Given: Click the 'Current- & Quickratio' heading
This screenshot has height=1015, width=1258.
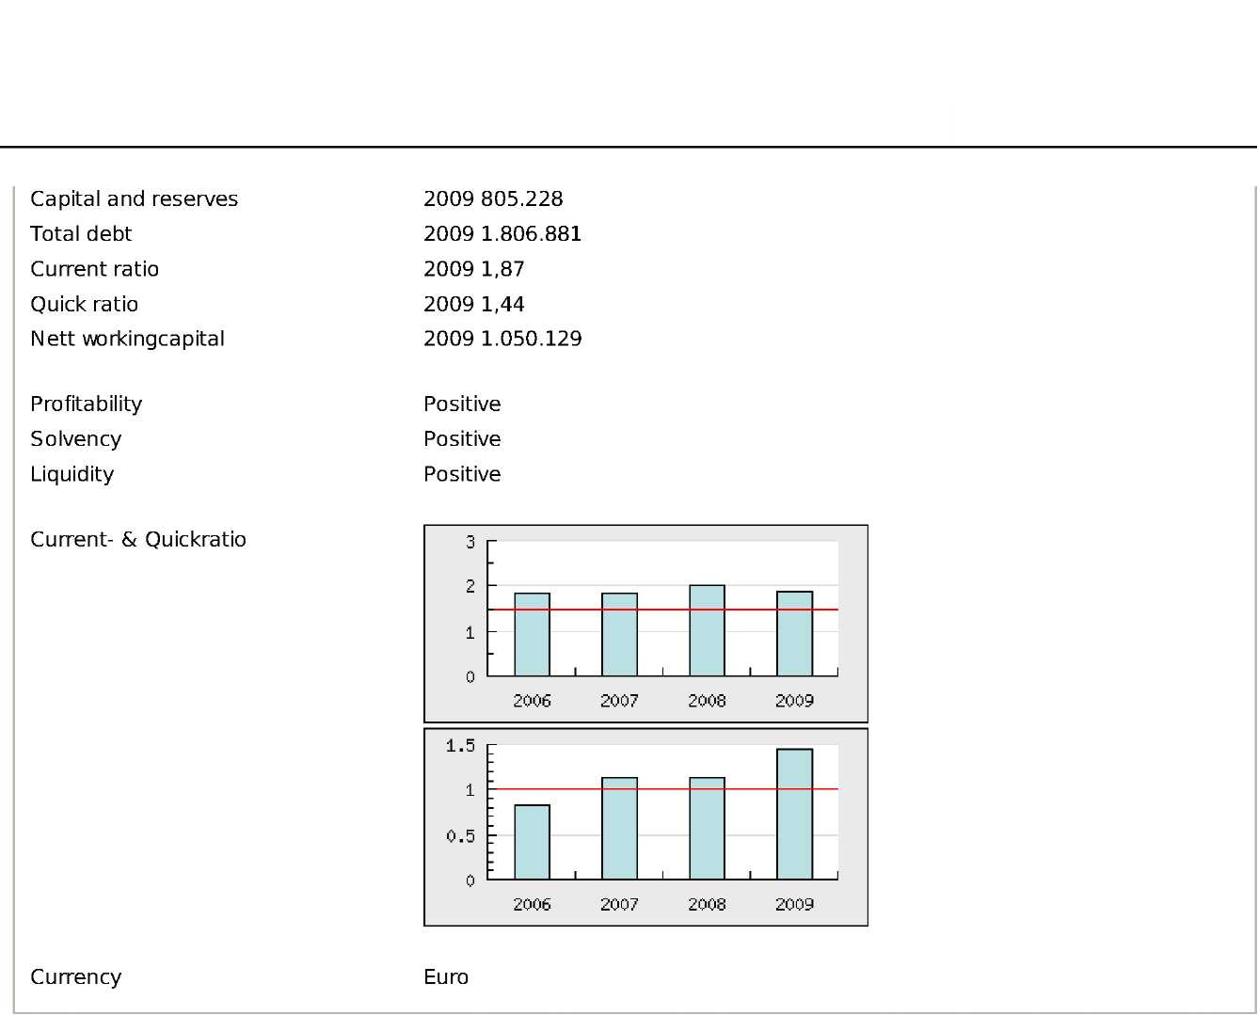Looking at the screenshot, I should click(138, 540).
